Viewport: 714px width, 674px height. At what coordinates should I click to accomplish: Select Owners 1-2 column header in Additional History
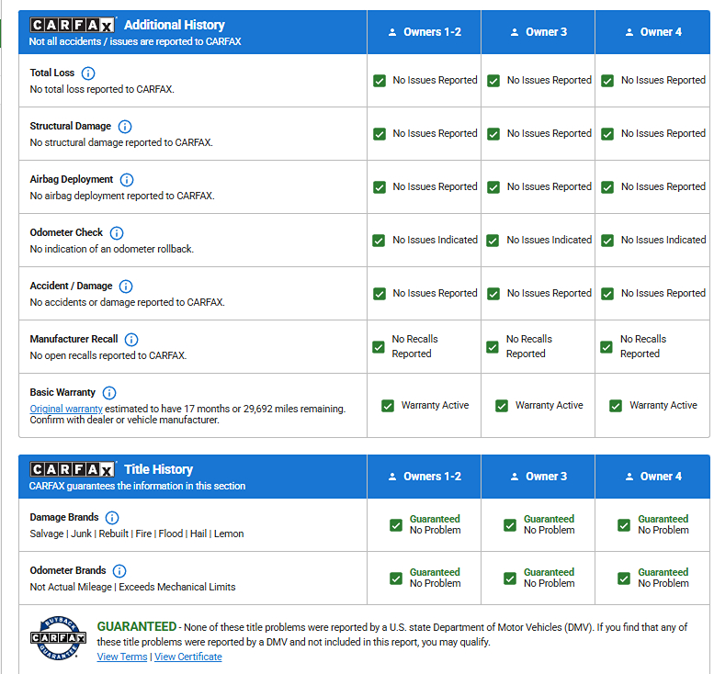pyautogui.click(x=424, y=32)
